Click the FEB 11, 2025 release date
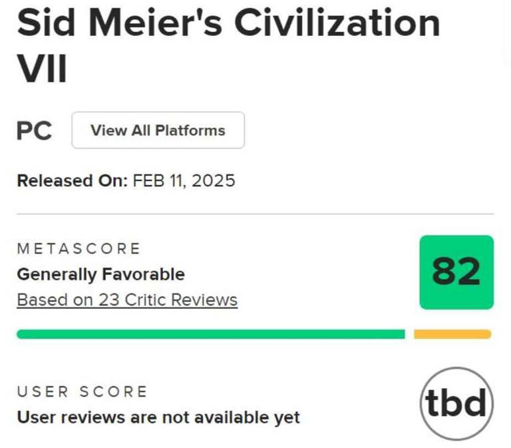The width and height of the screenshot is (511, 448). pos(184,180)
